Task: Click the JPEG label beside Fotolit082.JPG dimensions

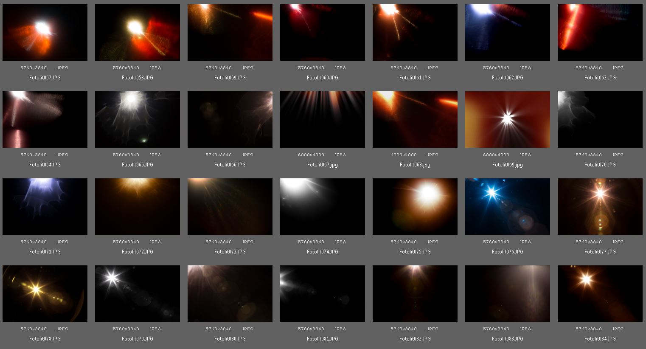Action: (x=432, y=329)
